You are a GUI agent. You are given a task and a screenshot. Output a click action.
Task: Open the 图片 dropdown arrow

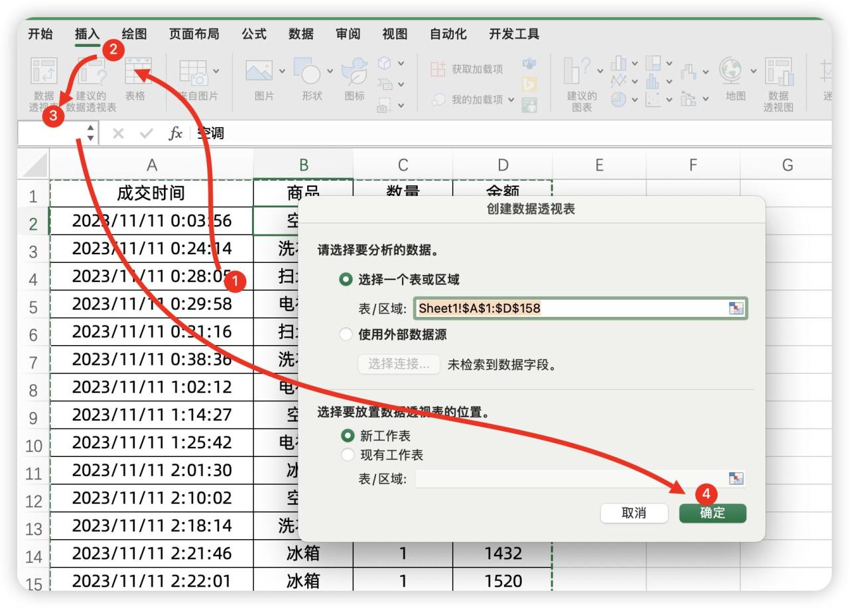tap(282, 70)
